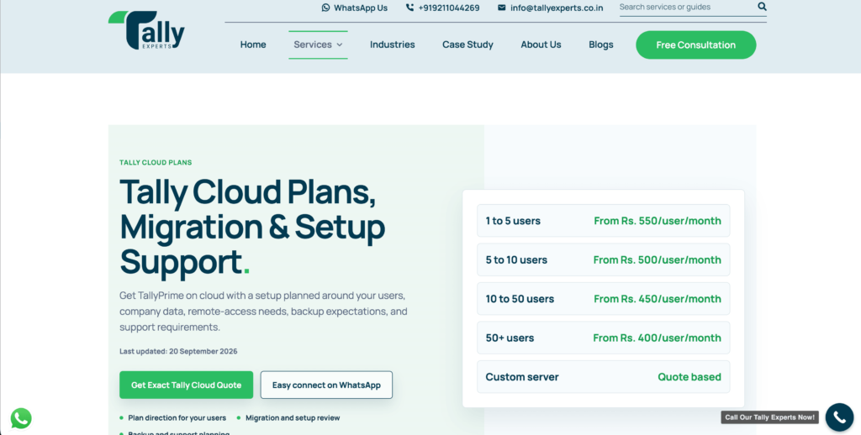Click the From Rs. 550/user/month price
This screenshot has height=435, width=861.
(658, 221)
